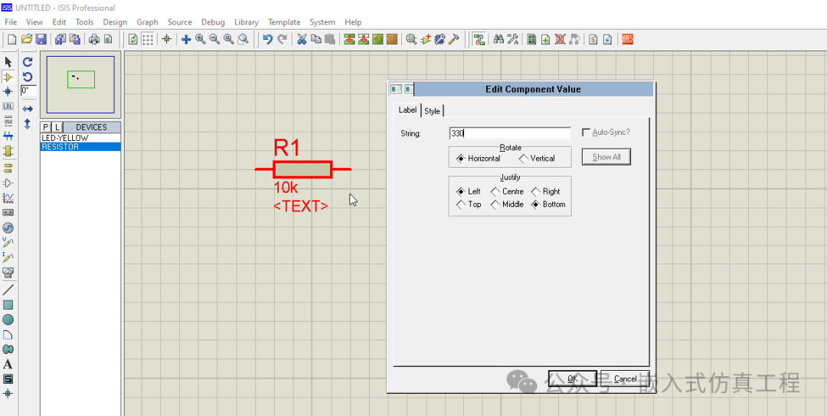Viewport: 827px width, 416px height.
Task: Activate Component Mode tool
Action: 8,77
